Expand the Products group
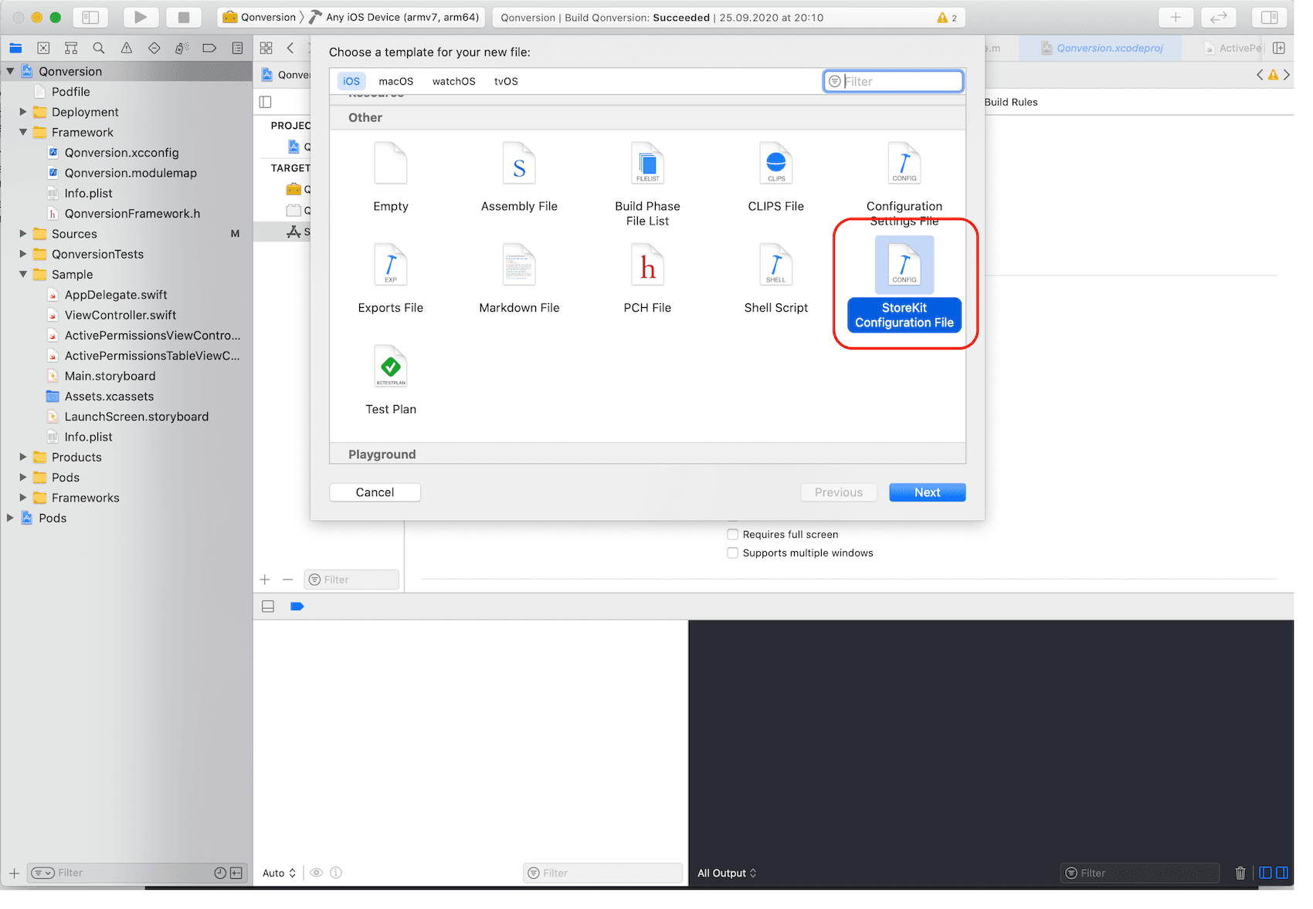The height and width of the screenshot is (909, 1313). pyautogui.click(x=23, y=457)
